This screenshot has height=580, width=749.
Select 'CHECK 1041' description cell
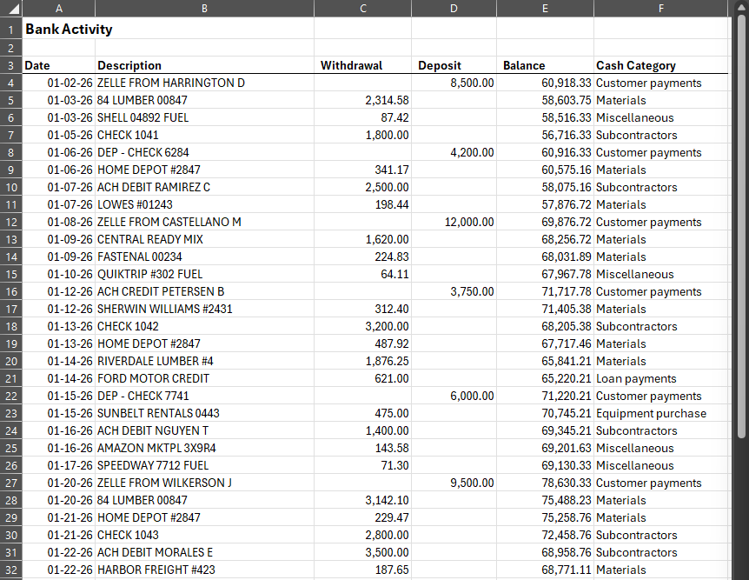tap(204, 136)
